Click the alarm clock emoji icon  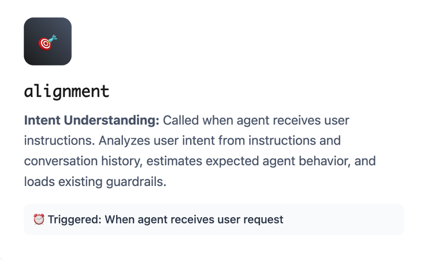click(39, 220)
